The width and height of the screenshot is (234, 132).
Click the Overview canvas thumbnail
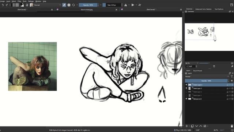click(209, 37)
